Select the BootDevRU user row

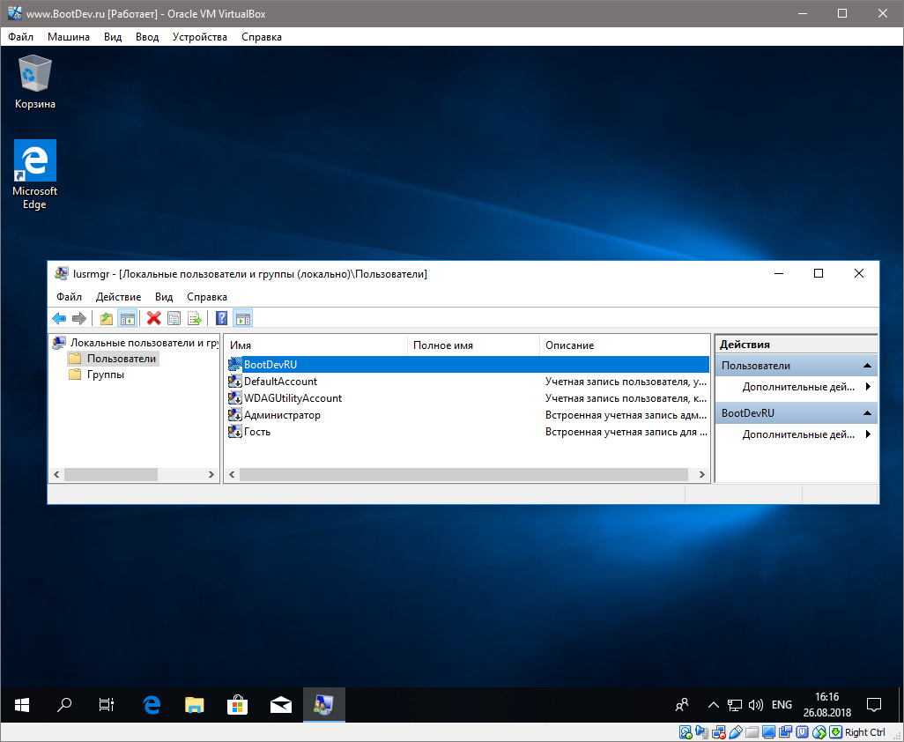tap(468, 364)
